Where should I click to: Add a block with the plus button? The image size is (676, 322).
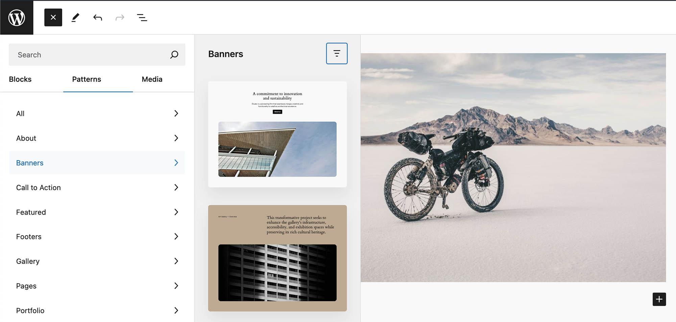(x=659, y=299)
